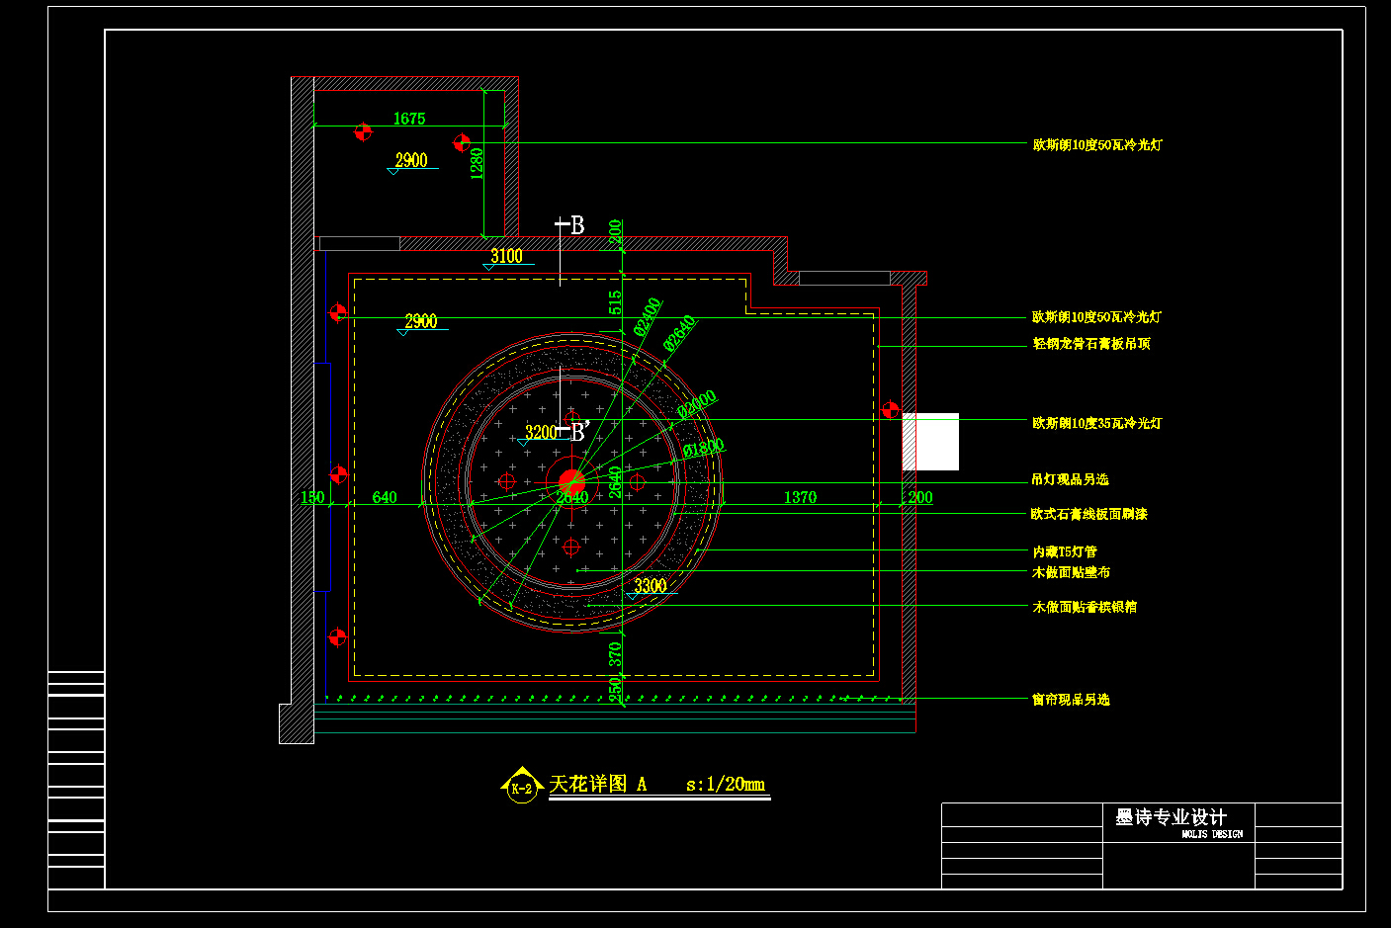Click the downlight symbol above the 150 dimension
The width and height of the screenshot is (1391, 928).
(338, 475)
